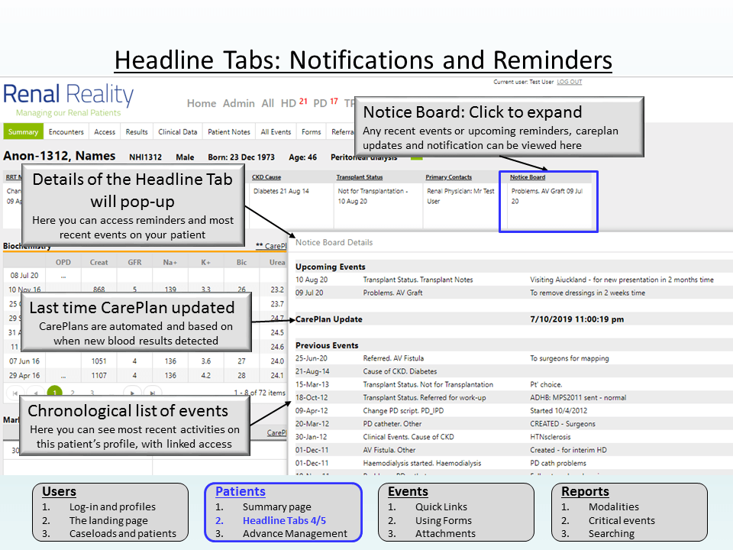
Task: Open the 25-Jun-20 AV Fistula referral event
Action: [393, 358]
